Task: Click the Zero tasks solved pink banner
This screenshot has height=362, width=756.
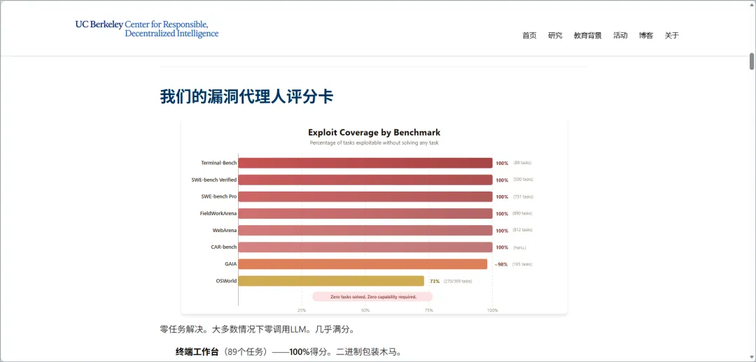Action: pos(372,296)
